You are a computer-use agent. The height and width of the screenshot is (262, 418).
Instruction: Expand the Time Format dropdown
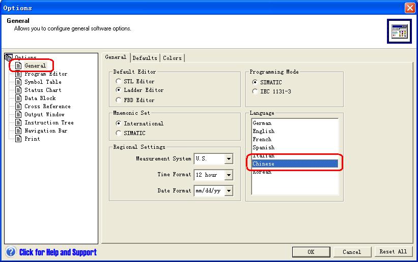(x=229, y=175)
